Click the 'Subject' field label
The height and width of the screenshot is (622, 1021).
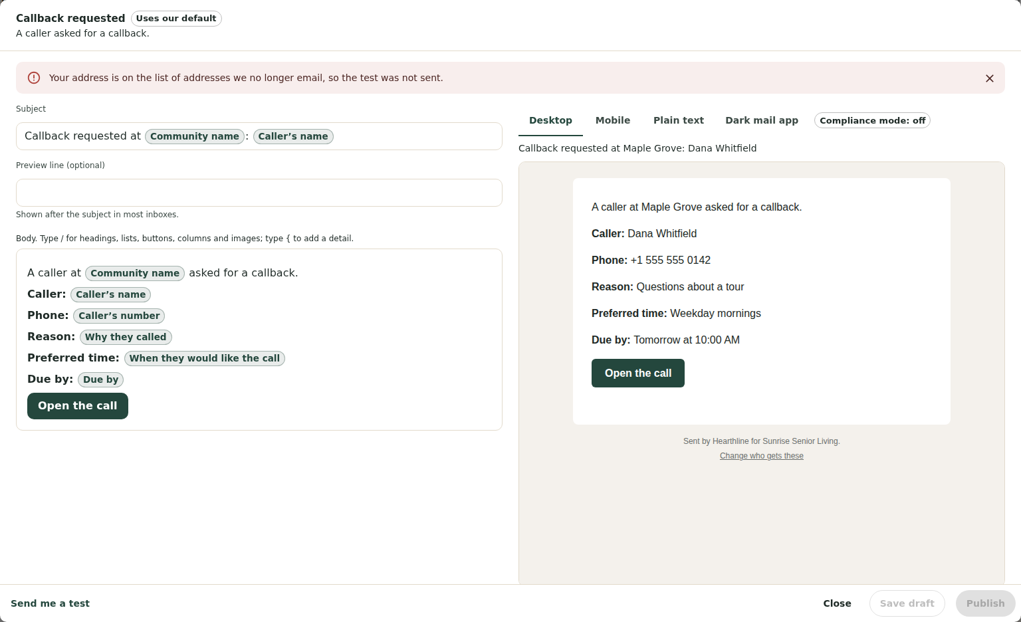(x=31, y=109)
